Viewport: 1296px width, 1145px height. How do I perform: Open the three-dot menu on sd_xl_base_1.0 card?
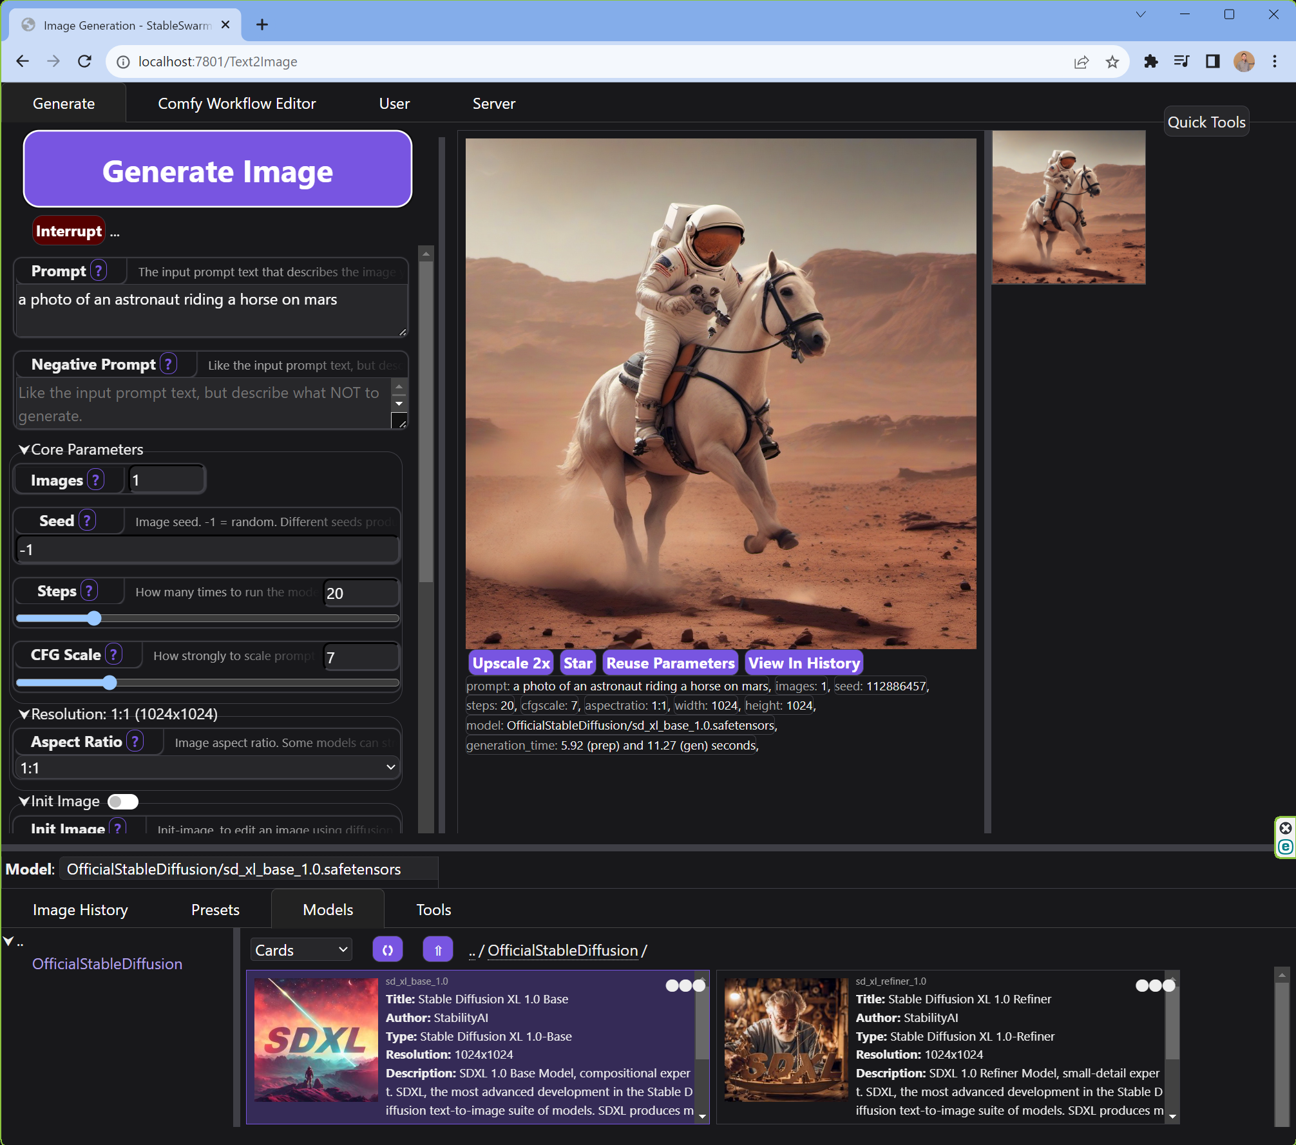[x=685, y=985]
